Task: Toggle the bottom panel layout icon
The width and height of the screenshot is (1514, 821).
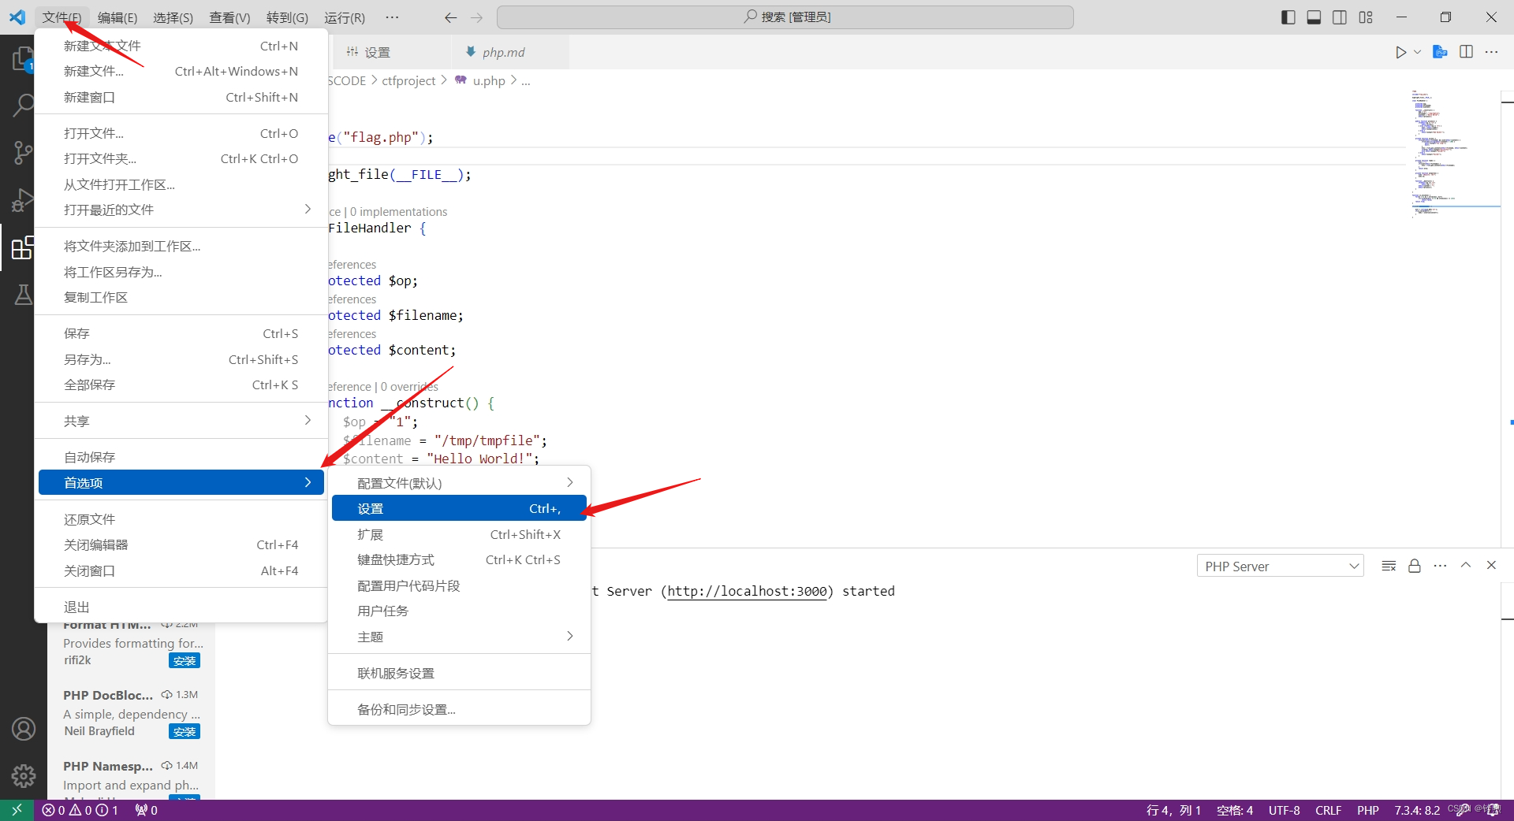Action: pos(1314,17)
